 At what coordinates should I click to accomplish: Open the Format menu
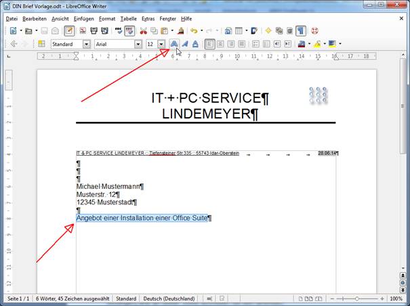tap(107, 19)
